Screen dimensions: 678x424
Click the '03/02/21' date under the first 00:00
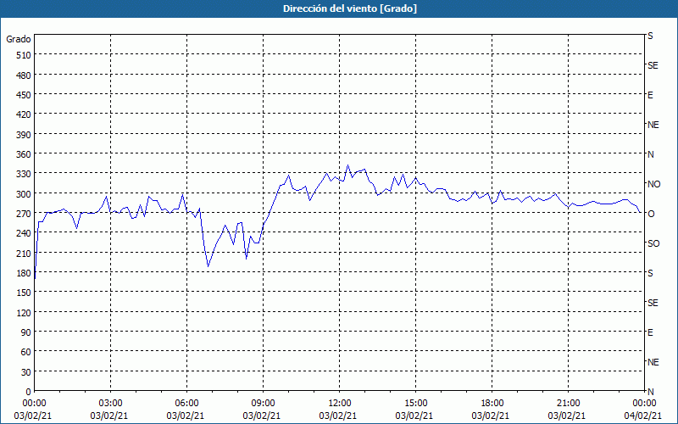[33, 416]
